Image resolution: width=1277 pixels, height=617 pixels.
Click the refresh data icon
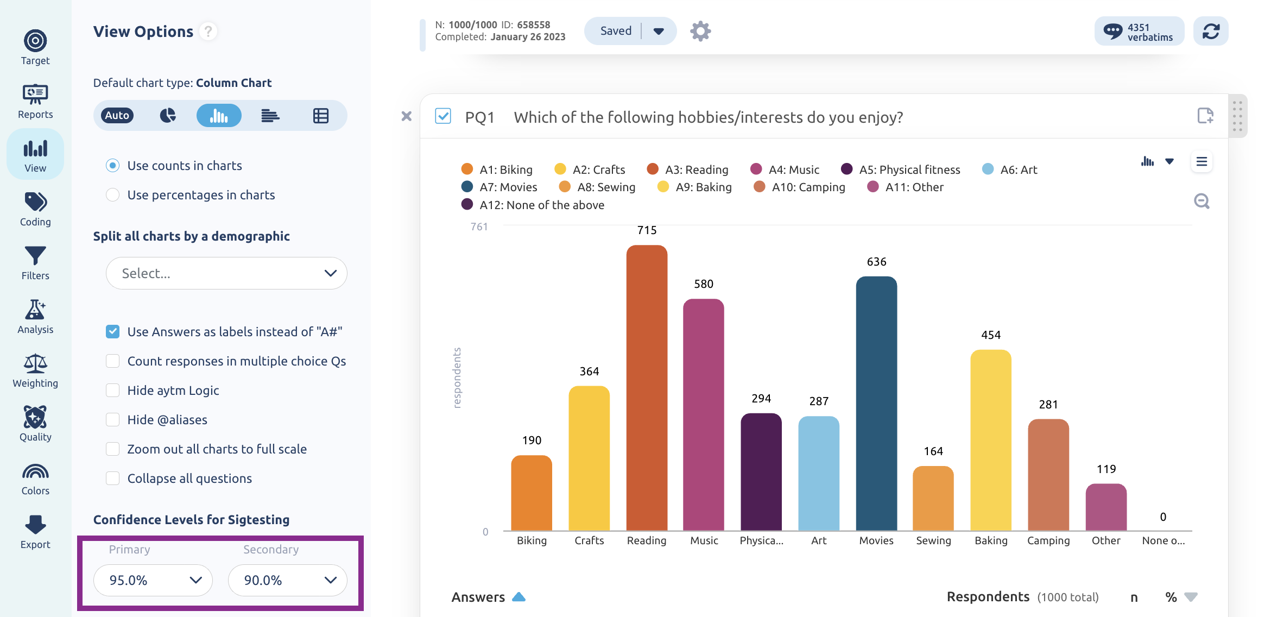[x=1211, y=31]
